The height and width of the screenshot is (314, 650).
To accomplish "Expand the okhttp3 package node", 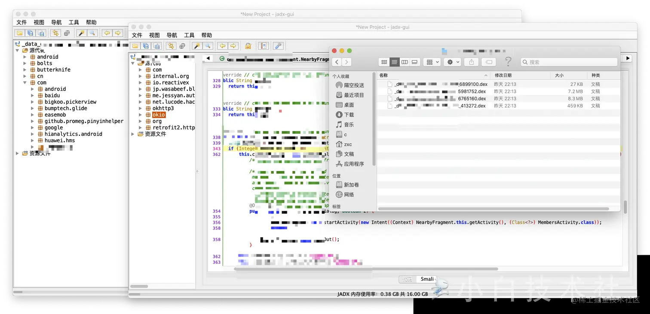I will tap(141, 108).
